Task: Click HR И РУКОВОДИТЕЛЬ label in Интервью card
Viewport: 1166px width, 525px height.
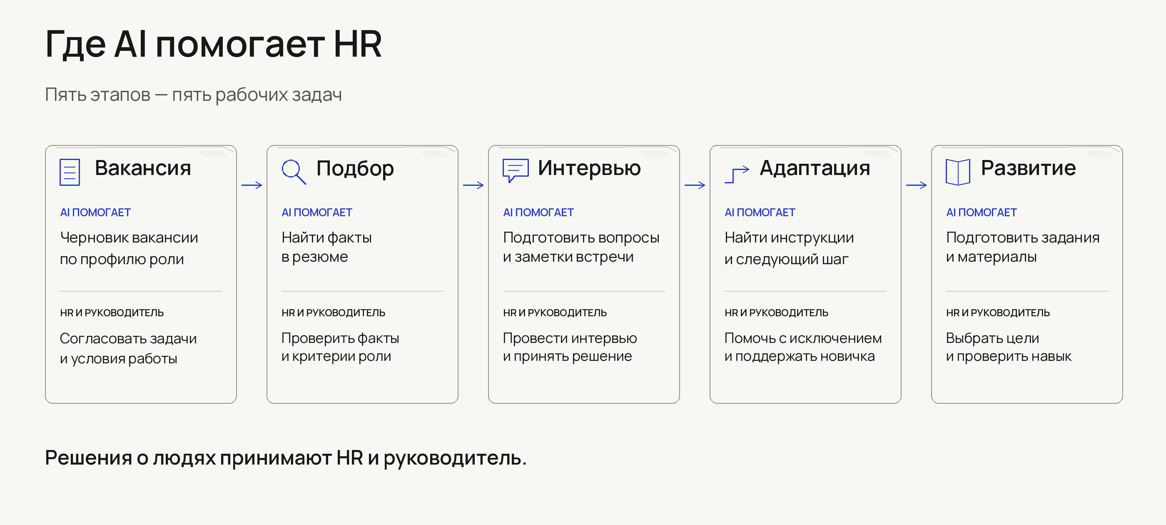Action: pos(555,312)
